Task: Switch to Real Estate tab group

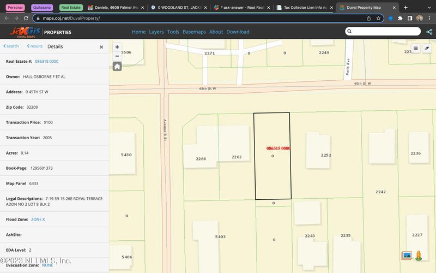Action: [71, 8]
